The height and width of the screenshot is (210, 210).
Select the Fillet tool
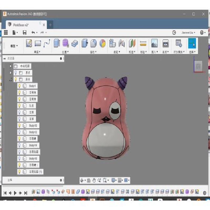pos(93,43)
